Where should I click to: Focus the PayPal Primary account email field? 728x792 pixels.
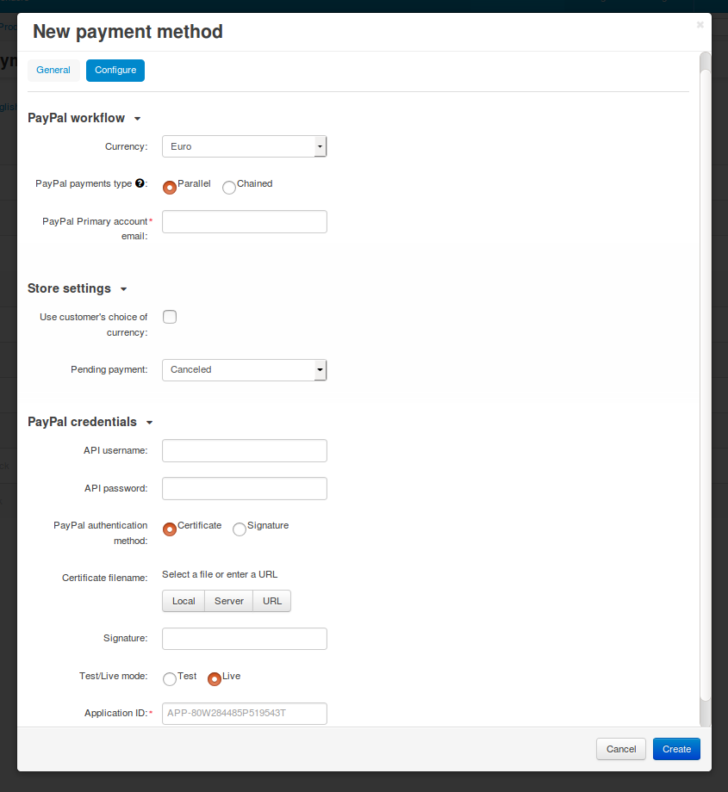(244, 222)
